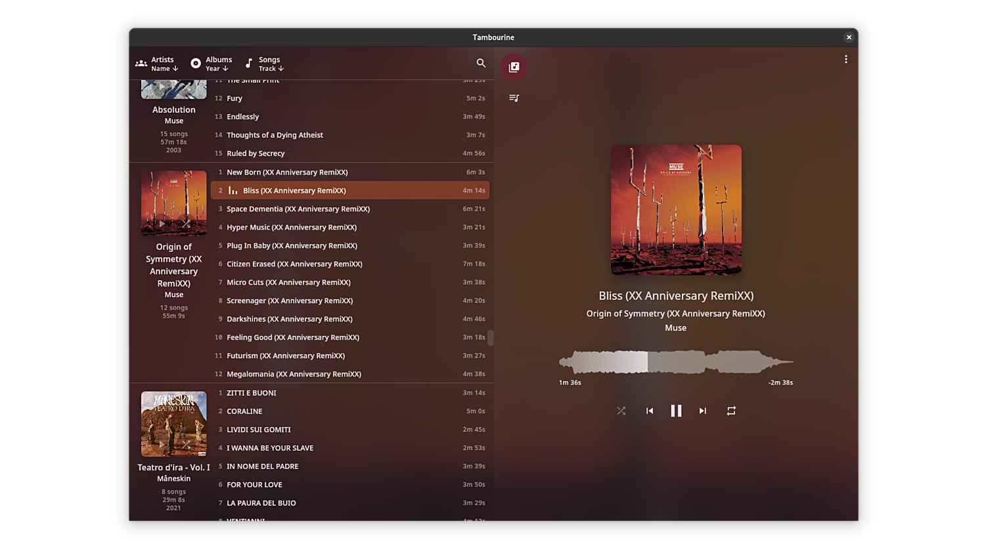Click the now-playing album name text in player
This screenshot has height=555, width=988.
click(675, 314)
